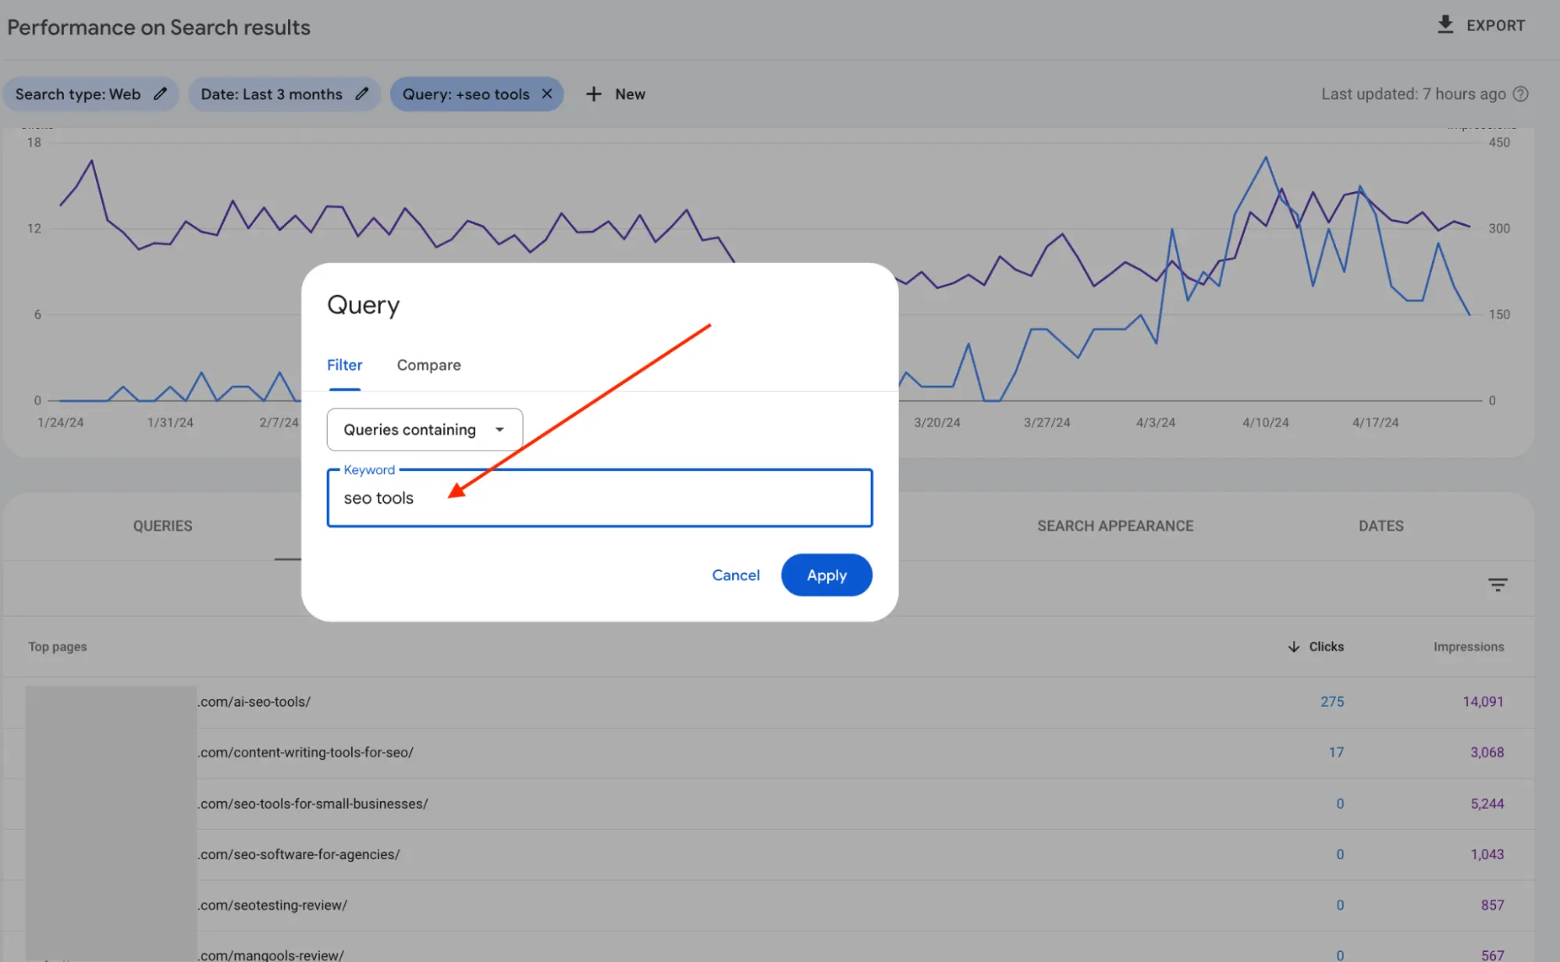Click Apply button to confirm filter
The image size is (1560, 962).
[826, 574]
